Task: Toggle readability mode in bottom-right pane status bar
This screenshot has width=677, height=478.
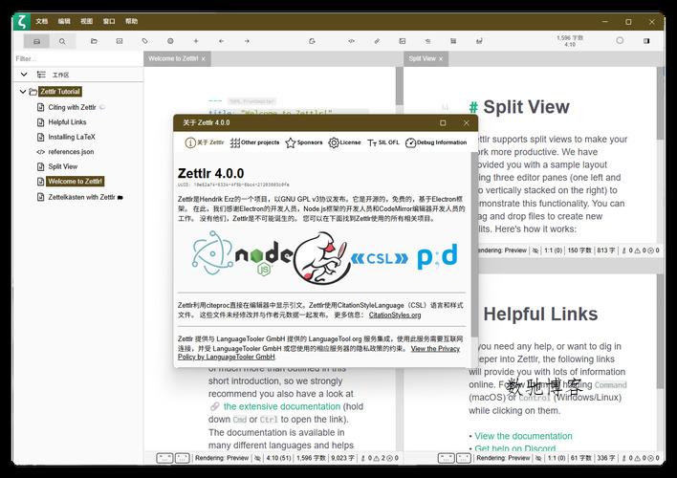Action: click(538, 458)
